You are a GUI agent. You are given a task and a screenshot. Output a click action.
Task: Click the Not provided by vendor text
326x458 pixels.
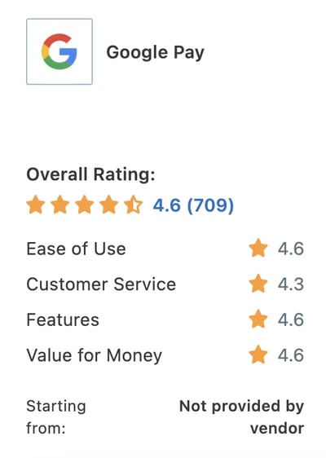tap(241, 417)
